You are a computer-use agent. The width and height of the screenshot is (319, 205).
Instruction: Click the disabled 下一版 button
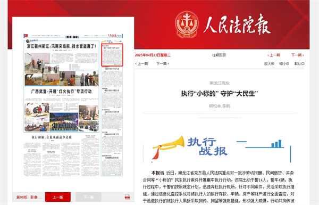[88, 197]
